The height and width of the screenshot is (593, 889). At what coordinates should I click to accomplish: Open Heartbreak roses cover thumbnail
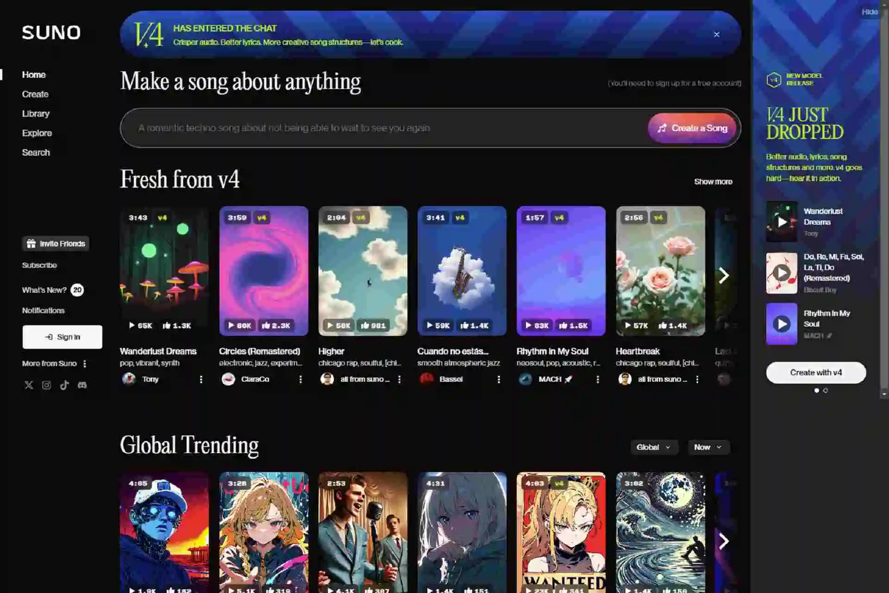click(660, 271)
